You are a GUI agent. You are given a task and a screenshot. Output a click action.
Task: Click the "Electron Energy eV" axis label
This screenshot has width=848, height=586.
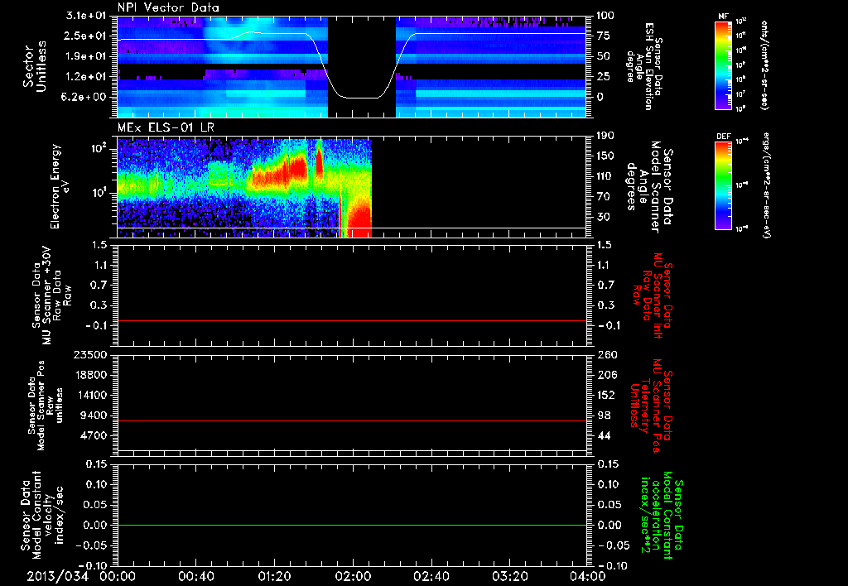coord(60,186)
